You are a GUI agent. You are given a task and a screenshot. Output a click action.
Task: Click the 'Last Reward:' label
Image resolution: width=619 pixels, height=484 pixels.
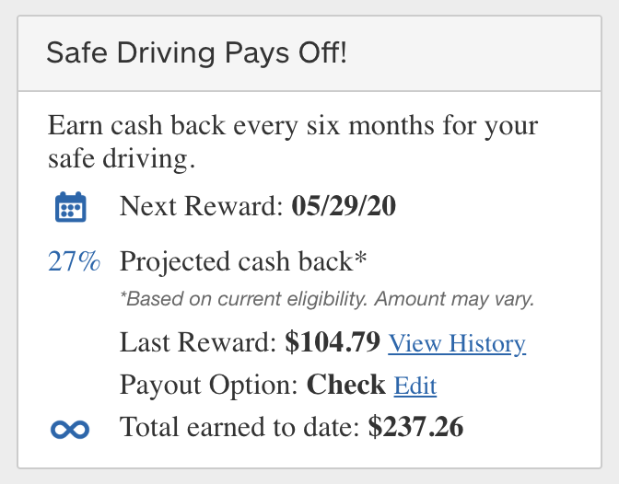198,343
